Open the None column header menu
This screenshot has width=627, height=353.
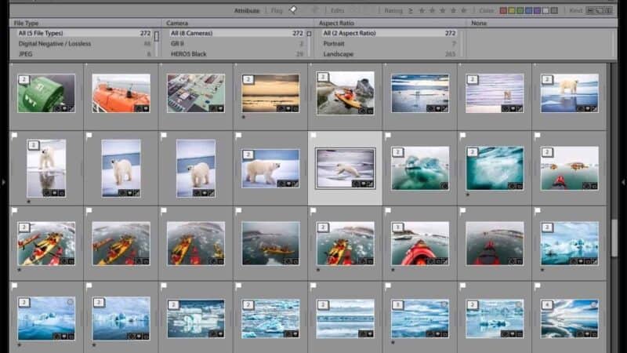tap(479, 24)
